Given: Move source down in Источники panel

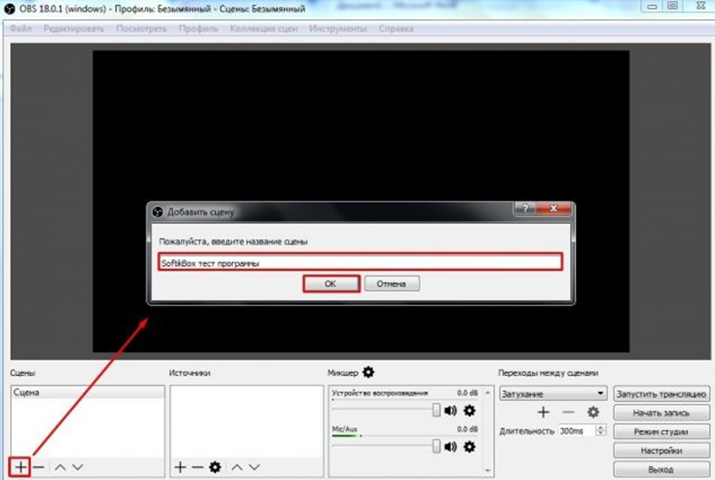Looking at the screenshot, I should tap(255, 467).
